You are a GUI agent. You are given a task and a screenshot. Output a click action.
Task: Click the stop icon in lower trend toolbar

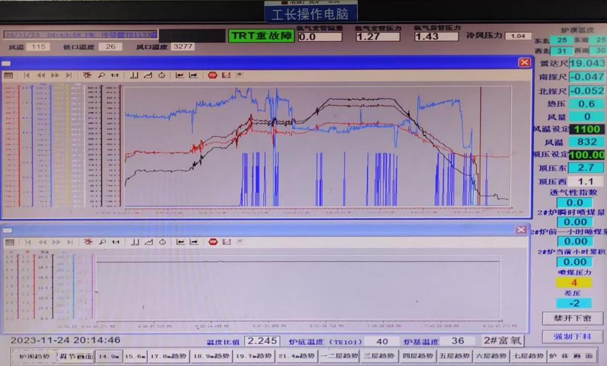(213, 242)
